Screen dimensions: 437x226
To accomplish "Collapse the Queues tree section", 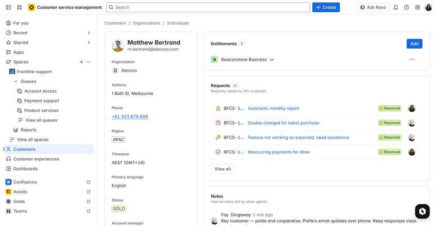I will tap(16, 81).
